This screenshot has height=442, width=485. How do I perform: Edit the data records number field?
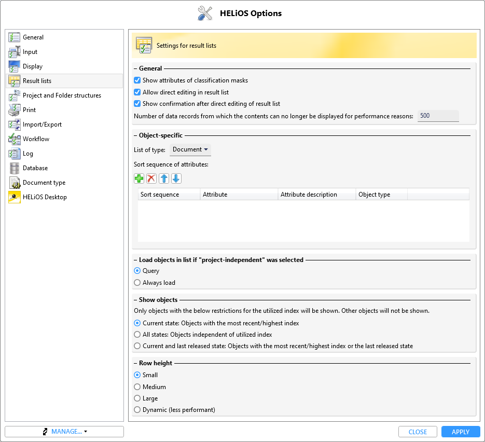click(x=438, y=116)
